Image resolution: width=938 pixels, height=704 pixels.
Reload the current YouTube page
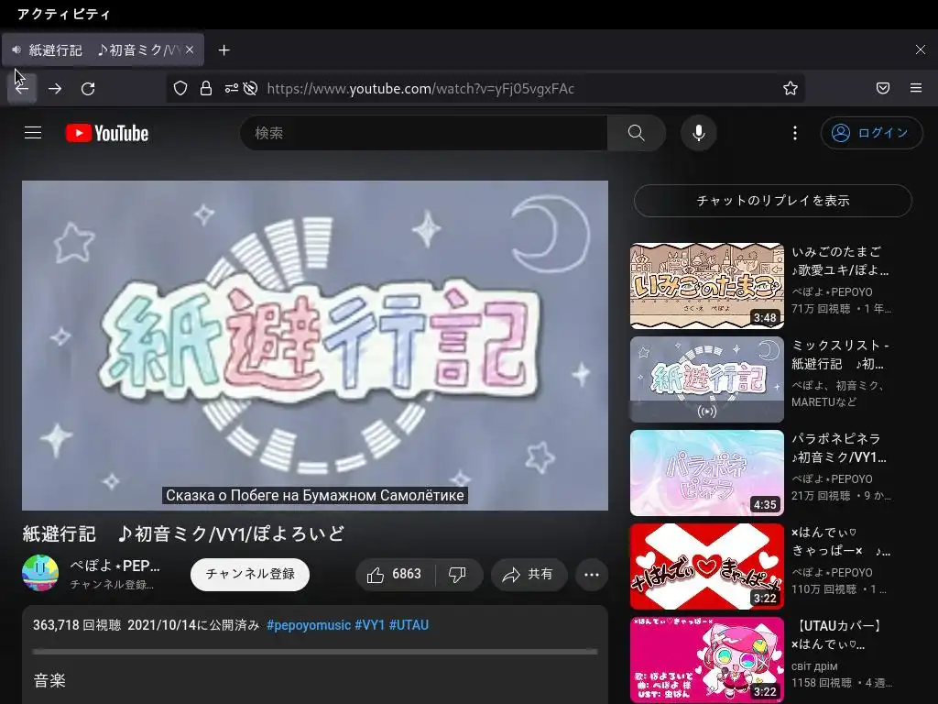point(88,89)
